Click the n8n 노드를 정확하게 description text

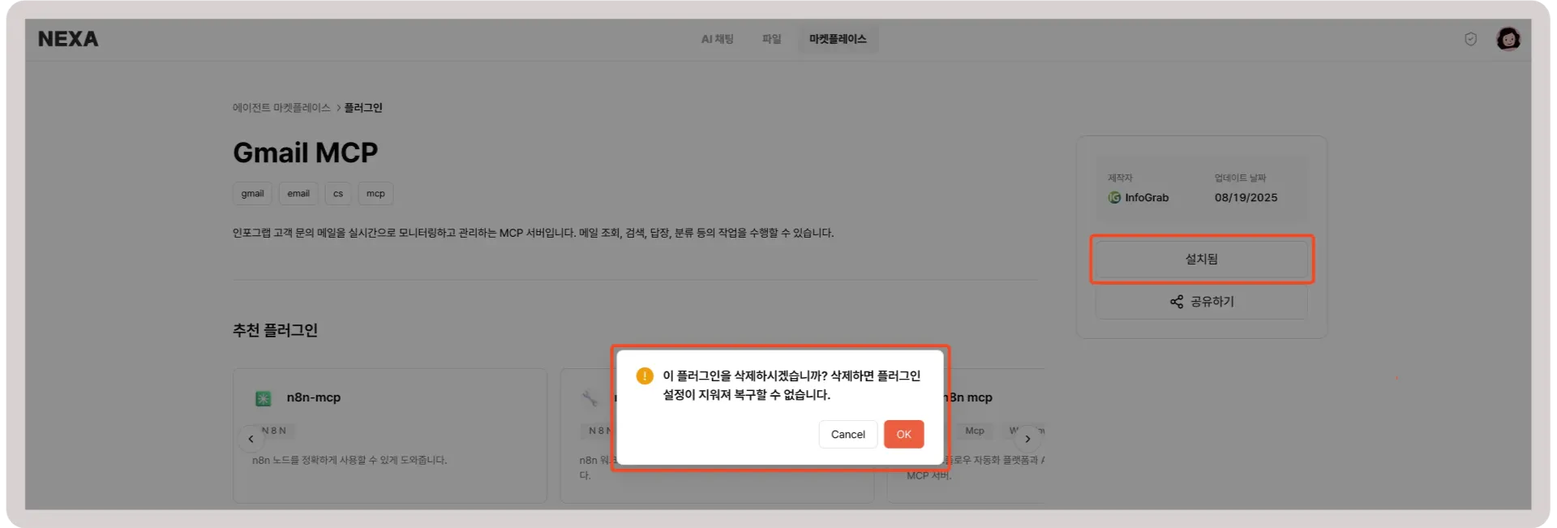(350, 460)
